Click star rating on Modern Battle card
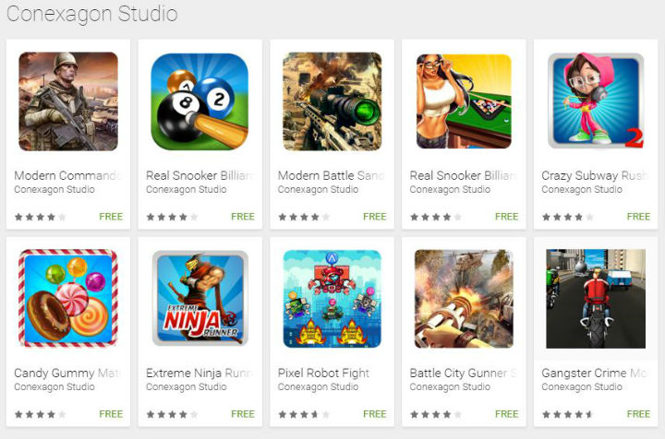Screen dimensions: 665x439 (304, 217)
